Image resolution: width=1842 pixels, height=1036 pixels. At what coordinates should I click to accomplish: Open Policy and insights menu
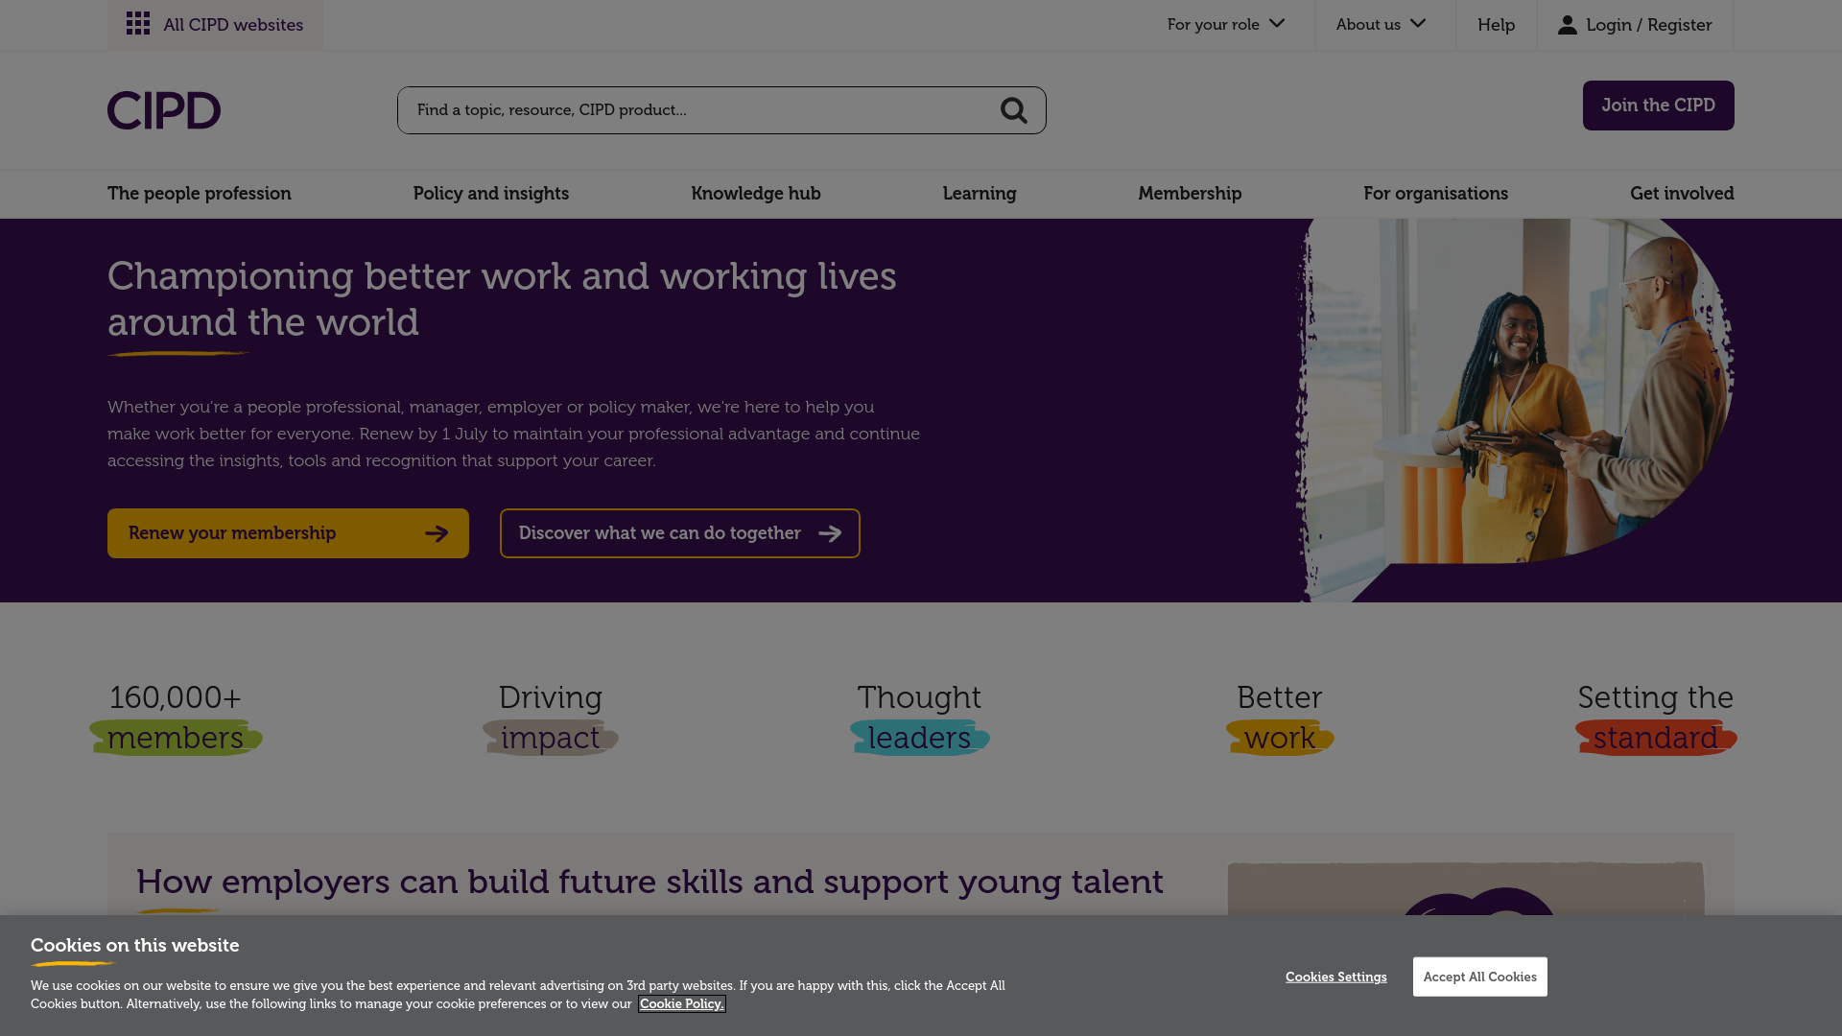pos(491,194)
